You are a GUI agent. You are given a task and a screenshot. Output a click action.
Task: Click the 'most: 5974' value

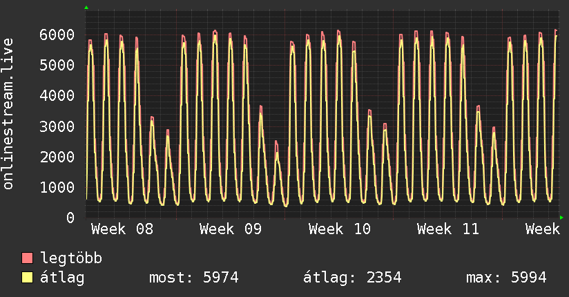pyautogui.click(x=194, y=278)
